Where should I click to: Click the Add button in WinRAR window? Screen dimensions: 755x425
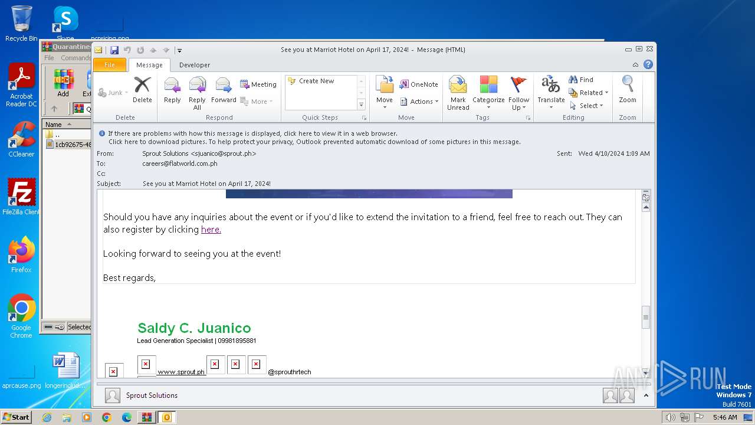click(63, 83)
